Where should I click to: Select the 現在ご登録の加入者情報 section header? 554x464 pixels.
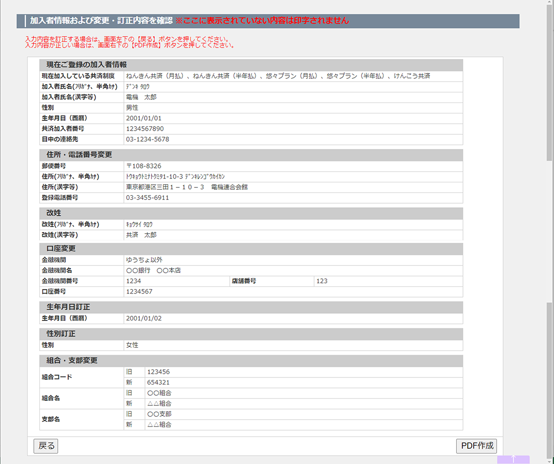pos(86,65)
